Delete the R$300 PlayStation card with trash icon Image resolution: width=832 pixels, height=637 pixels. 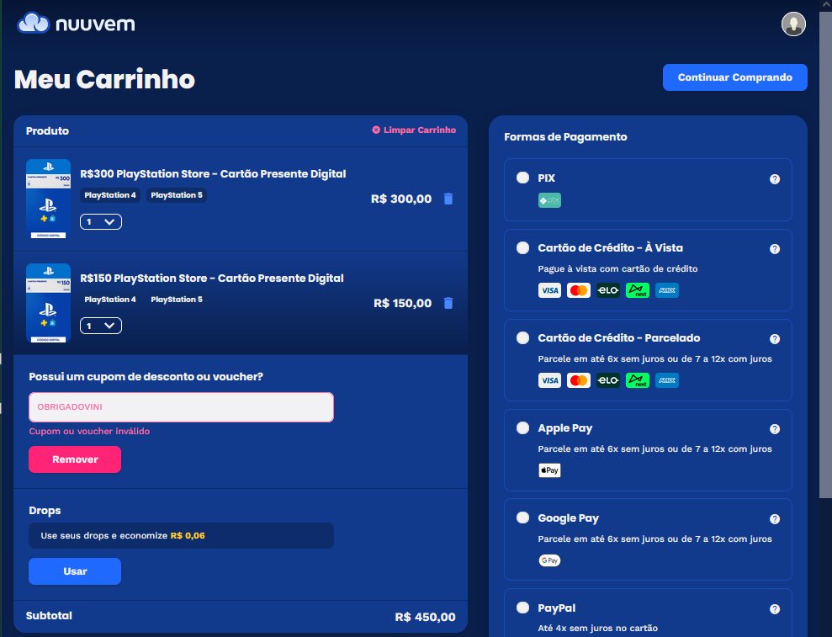point(448,199)
